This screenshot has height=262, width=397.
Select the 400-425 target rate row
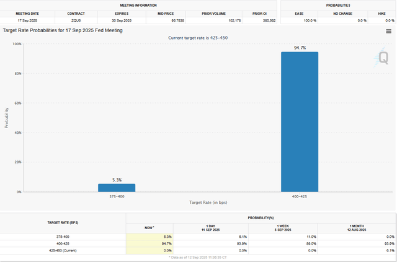(x=198, y=243)
